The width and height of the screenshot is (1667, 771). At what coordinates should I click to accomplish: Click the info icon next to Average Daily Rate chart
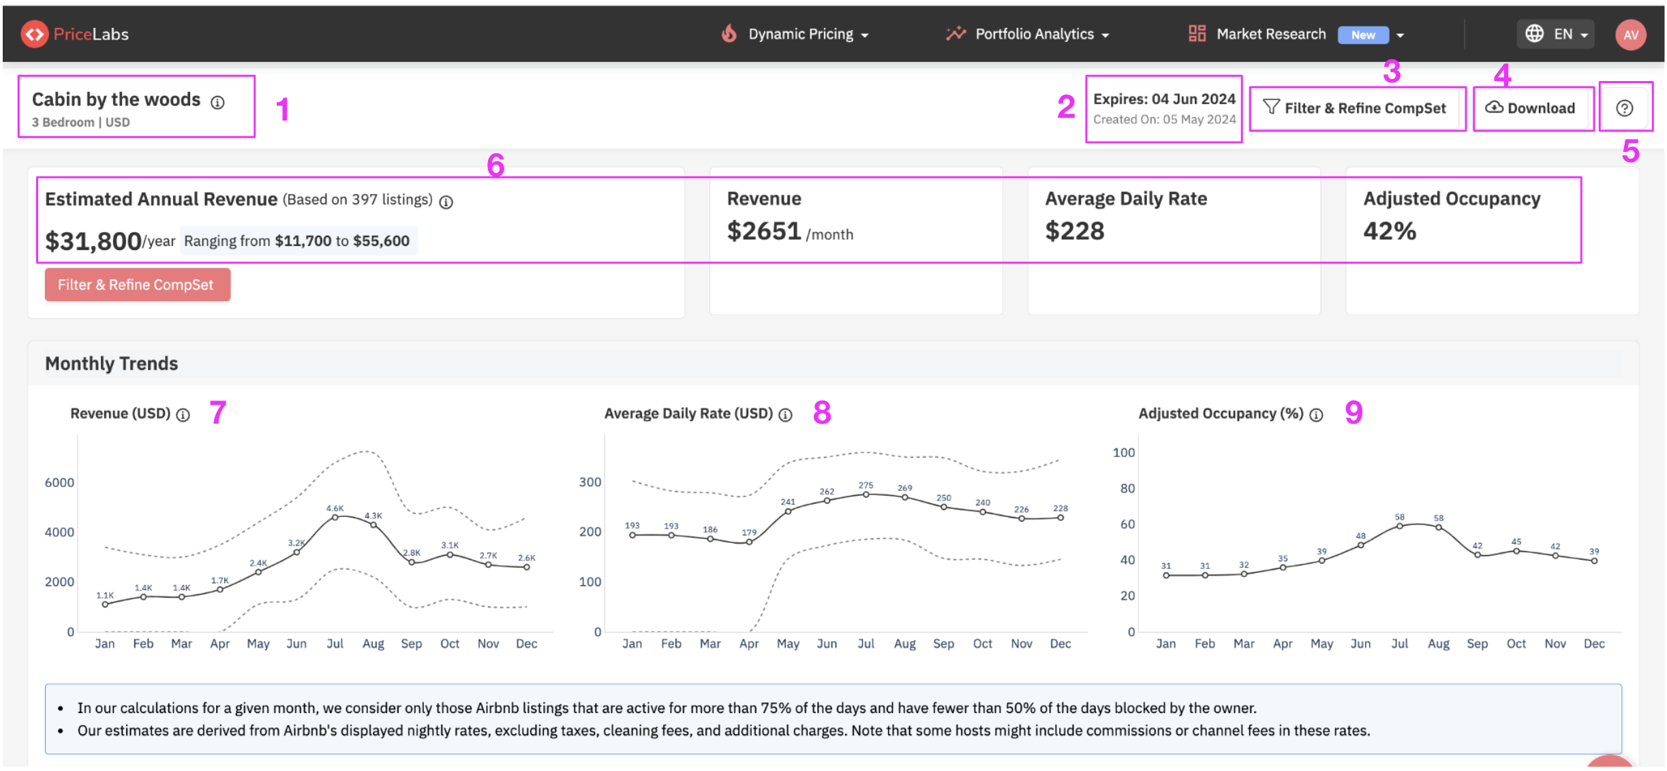786,413
